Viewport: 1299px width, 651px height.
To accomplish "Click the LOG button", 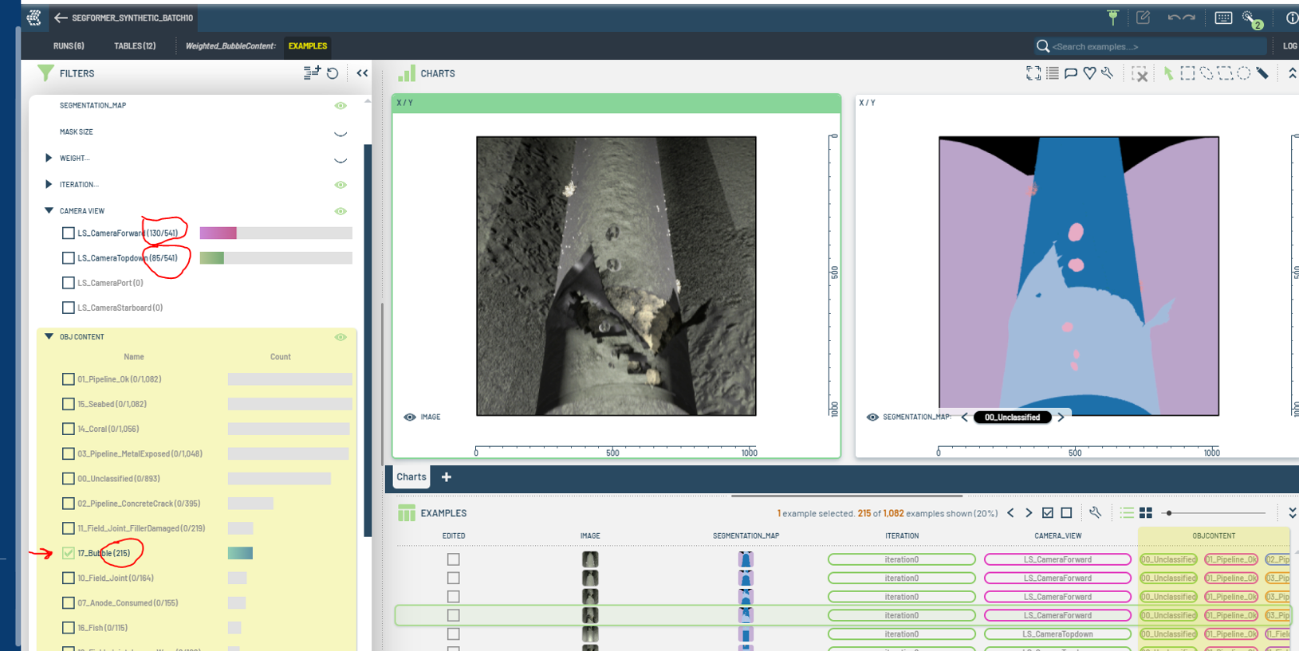I will [x=1289, y=46].
